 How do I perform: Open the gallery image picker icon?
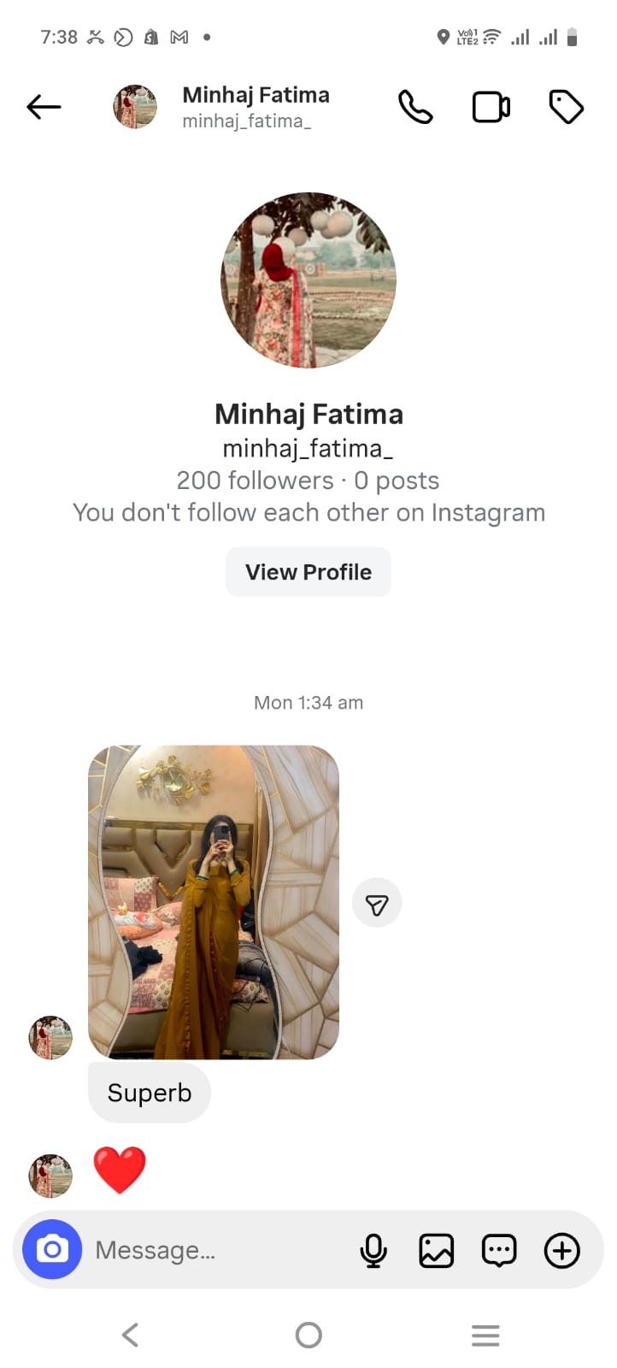point(436,1251)
